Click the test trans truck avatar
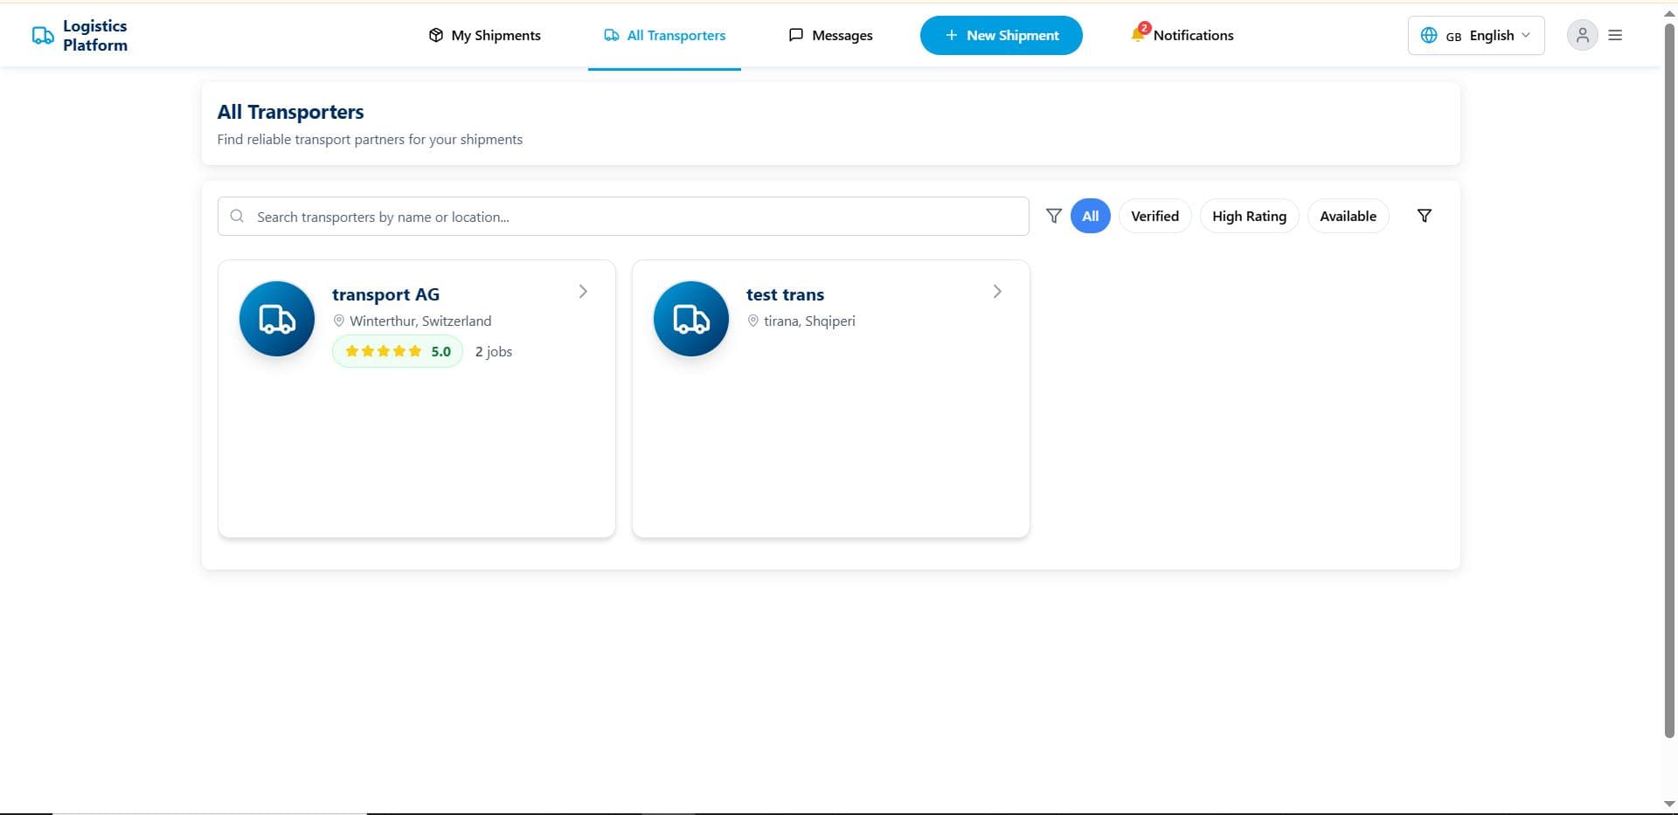Image resolution: width=1678 pixels, height=815 pixels. (691, 319)
